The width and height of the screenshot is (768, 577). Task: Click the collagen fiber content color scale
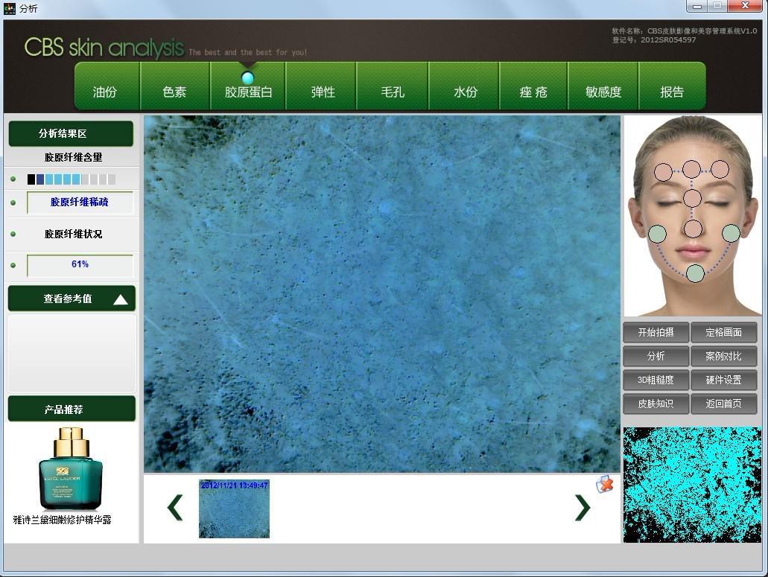(72, 179)
